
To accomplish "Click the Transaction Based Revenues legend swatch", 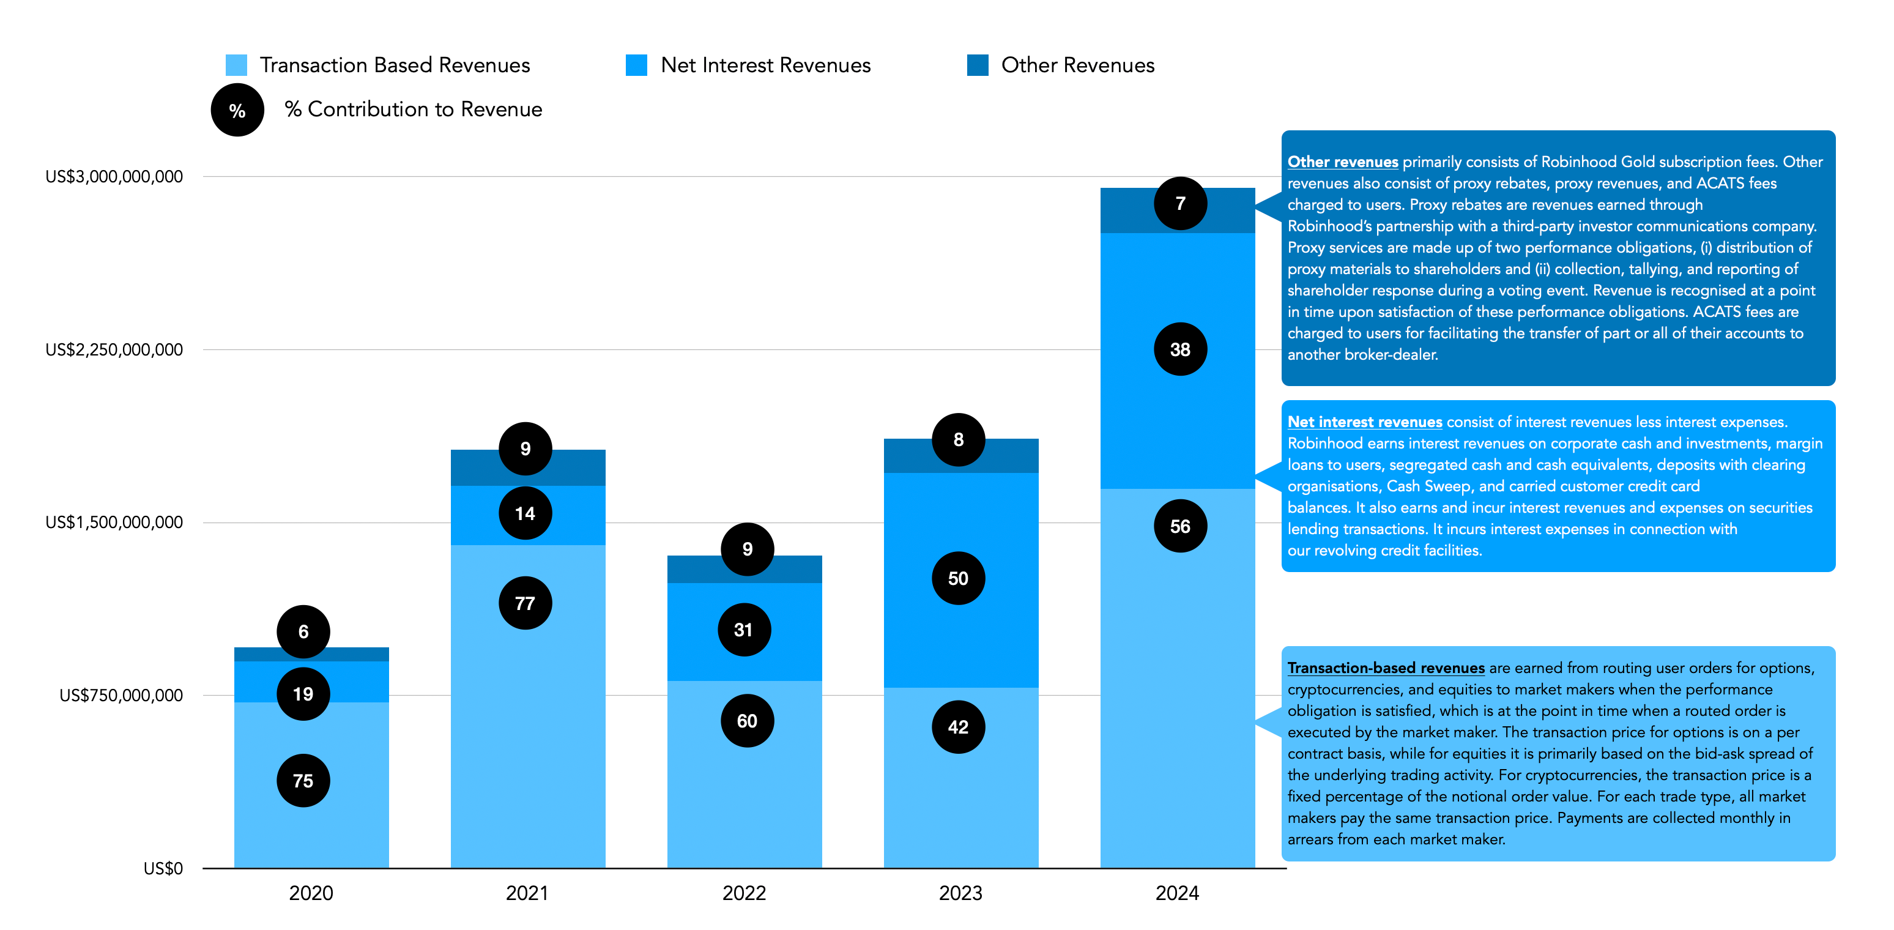I will (236, 65).
